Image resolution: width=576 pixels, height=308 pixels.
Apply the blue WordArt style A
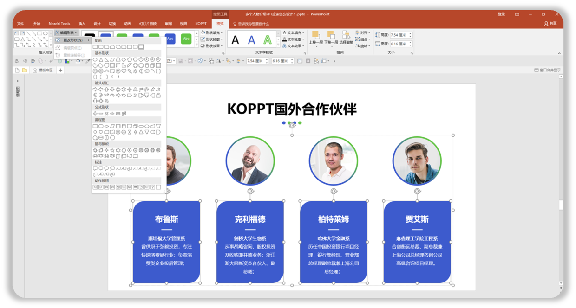click(251, 40)
